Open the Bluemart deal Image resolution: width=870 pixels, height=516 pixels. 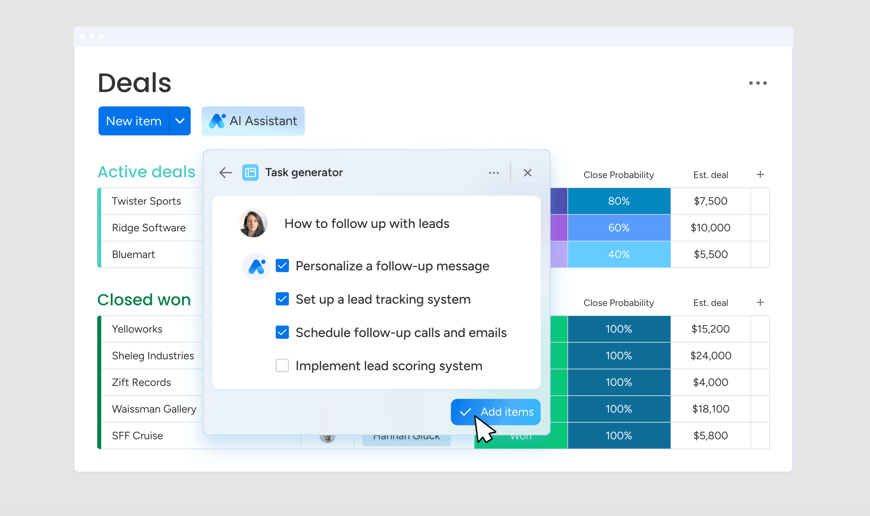pyautogui.click(x=133, y=254)
